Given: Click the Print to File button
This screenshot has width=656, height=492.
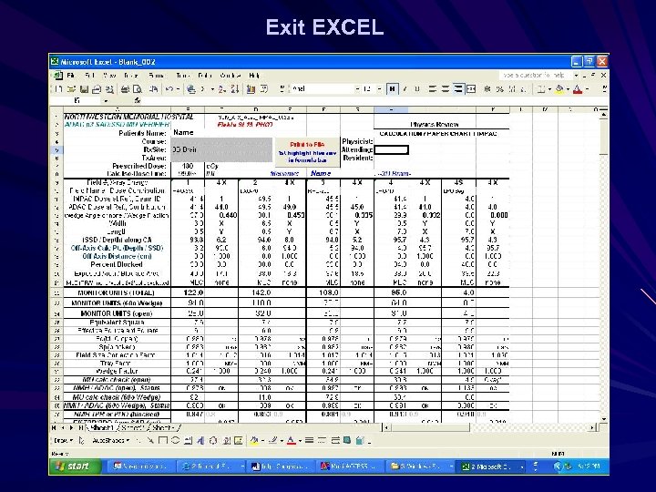Looking at the screenshot, I should [307, 152].
